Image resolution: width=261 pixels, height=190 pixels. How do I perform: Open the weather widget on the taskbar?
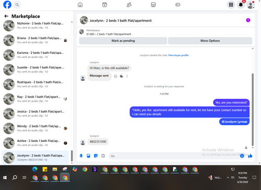coord(215,177)
